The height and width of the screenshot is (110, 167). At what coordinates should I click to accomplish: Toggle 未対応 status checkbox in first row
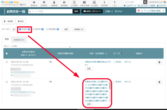pyautogui.click(x=114, y=62)
